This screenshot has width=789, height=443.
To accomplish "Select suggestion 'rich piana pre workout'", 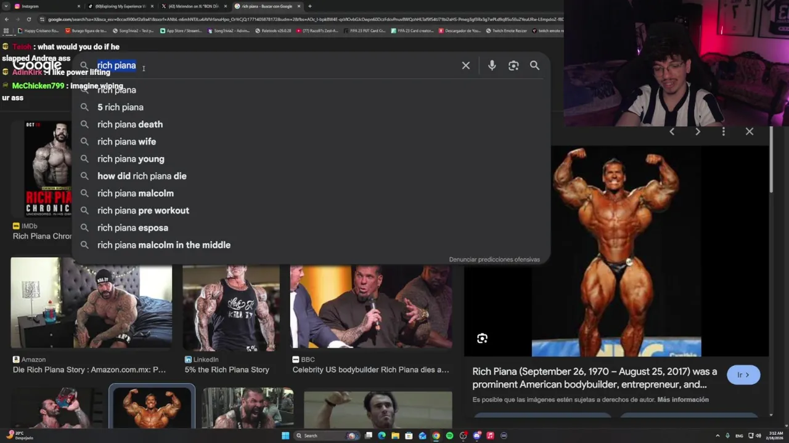I will tap(311, 210).
